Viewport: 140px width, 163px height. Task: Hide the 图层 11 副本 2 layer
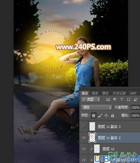tap(84, 138)
